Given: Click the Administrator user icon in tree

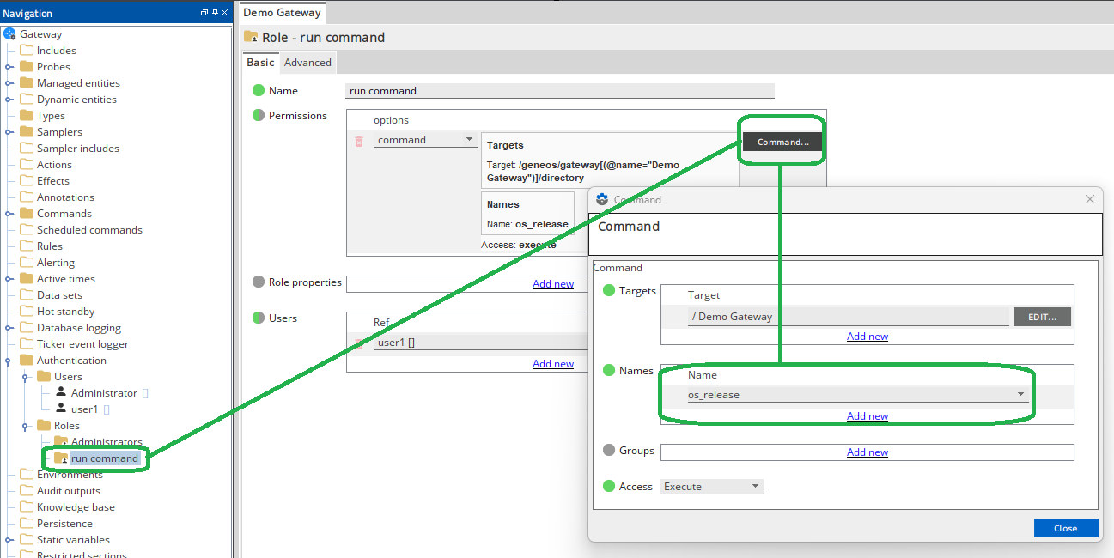Looking at the screenshot, I should (x=61, y=392).
